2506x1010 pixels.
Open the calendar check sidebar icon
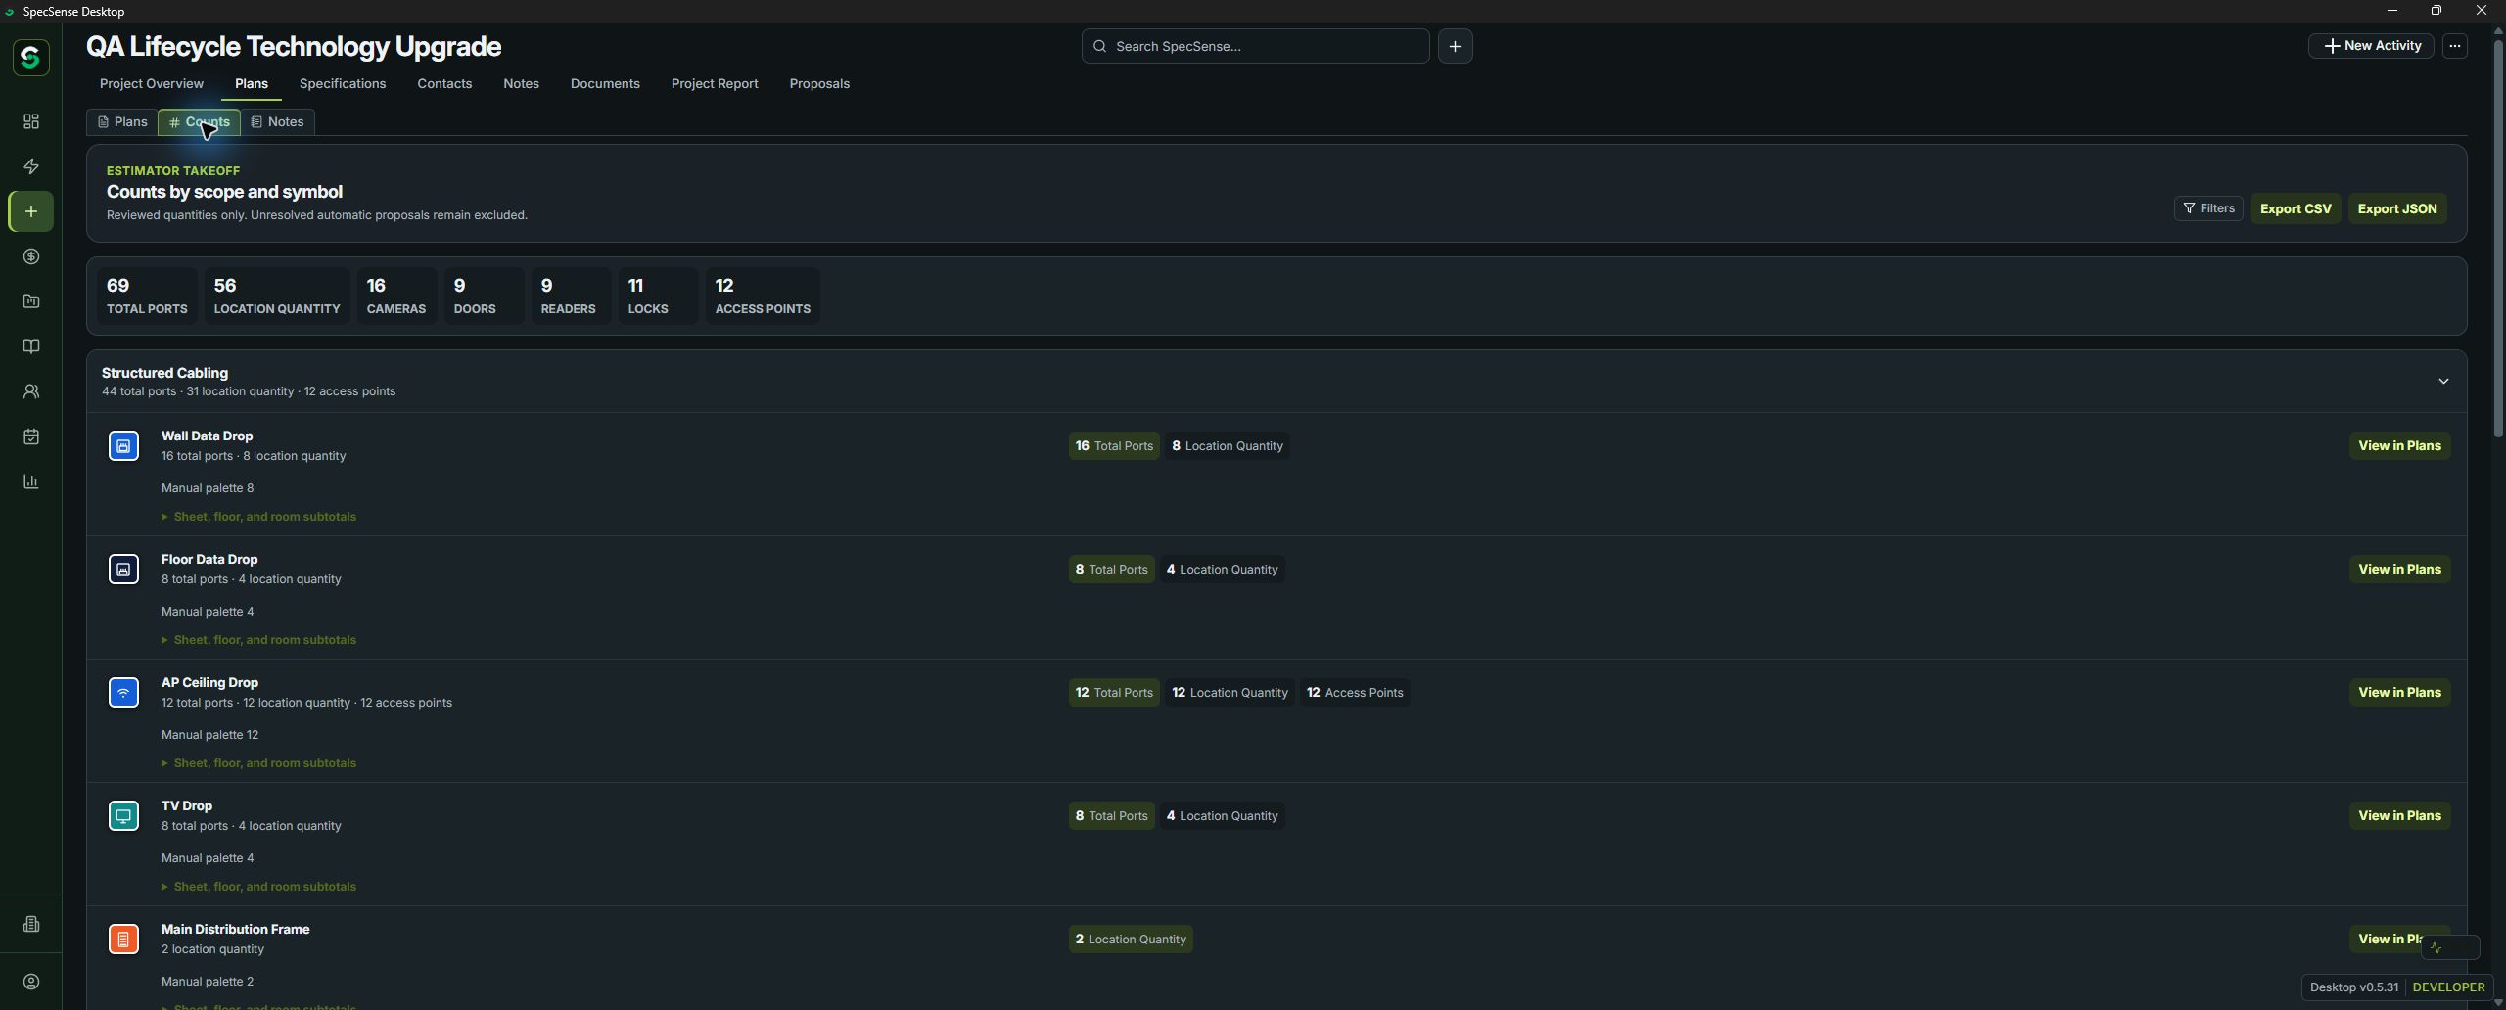click(x=31, y=436)
